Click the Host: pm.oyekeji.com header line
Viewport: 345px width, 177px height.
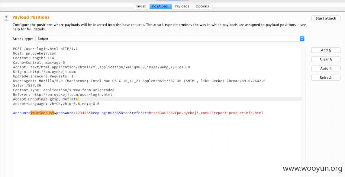[x=34, y=53]
